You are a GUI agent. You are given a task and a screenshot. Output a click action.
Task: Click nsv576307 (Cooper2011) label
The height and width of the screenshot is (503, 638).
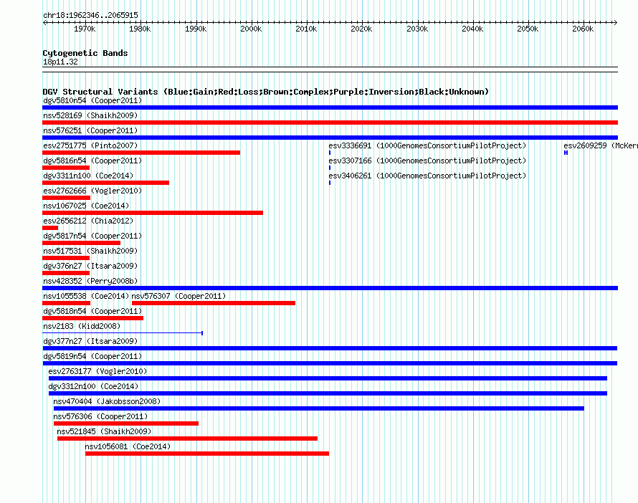click(178, 296)
